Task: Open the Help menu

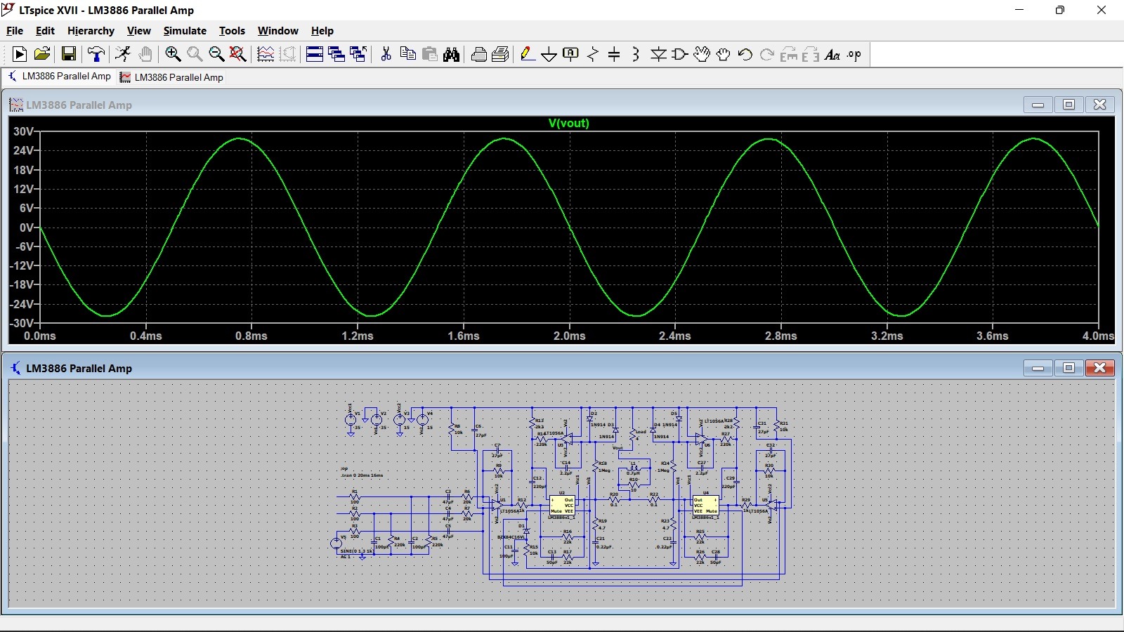Action: [x=322, y=31]
